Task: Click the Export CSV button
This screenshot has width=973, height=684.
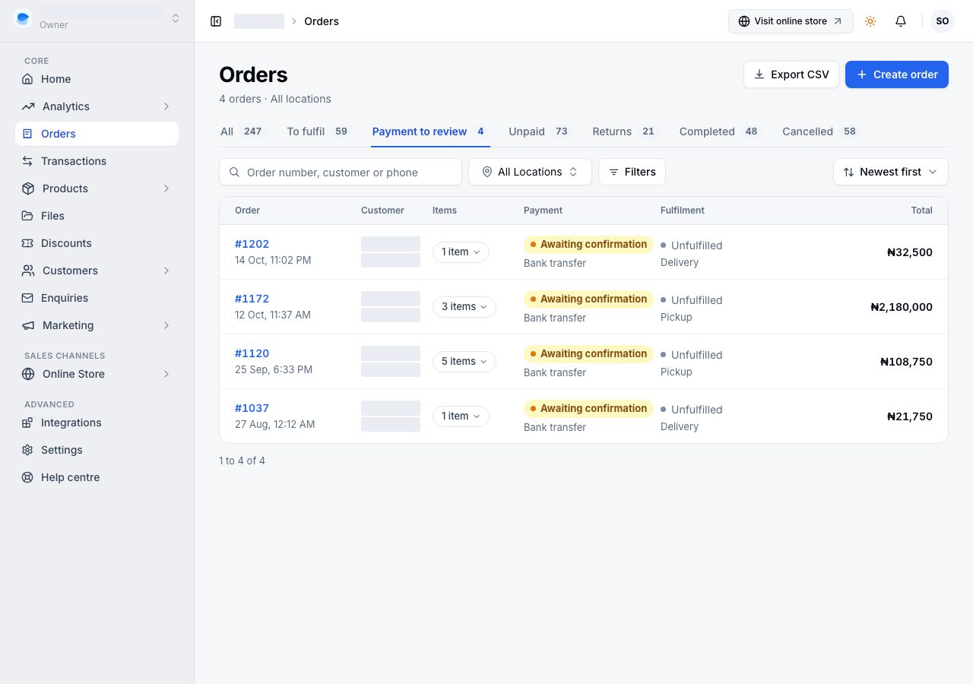Action: click(x=791, y=74)
